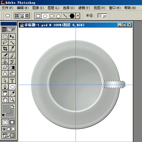Enable create filled region option
Viewport: 142px width, 142px height.
pos(27,16)
